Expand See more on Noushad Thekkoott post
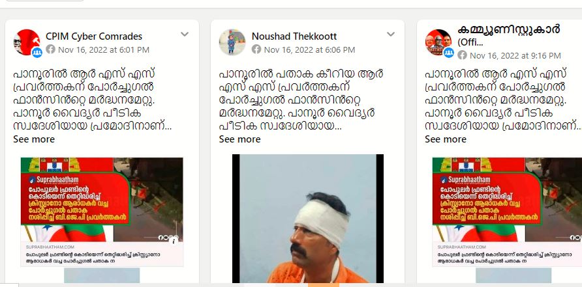 (239, 139)
